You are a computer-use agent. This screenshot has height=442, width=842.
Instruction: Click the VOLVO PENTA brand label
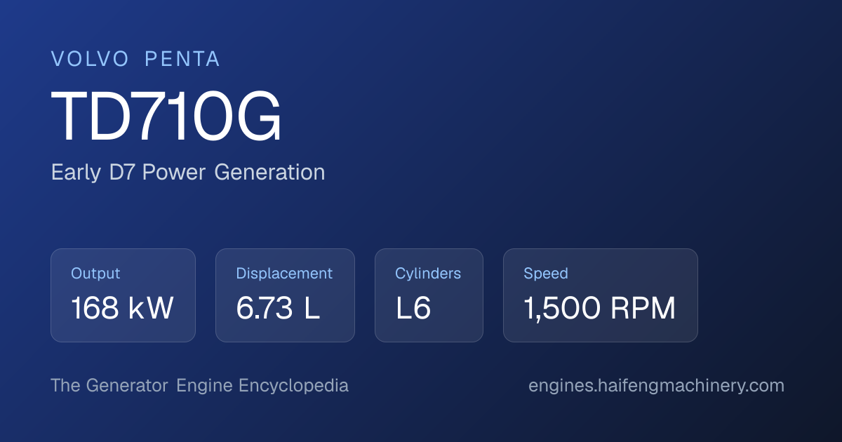[x=135, y=60]
